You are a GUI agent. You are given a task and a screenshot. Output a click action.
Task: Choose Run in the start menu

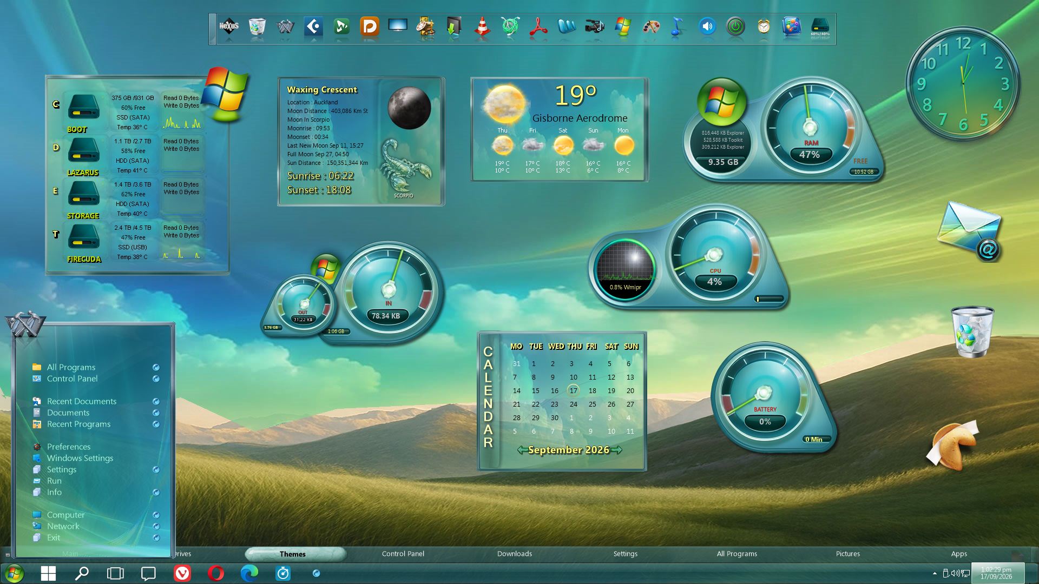point(54,481)
